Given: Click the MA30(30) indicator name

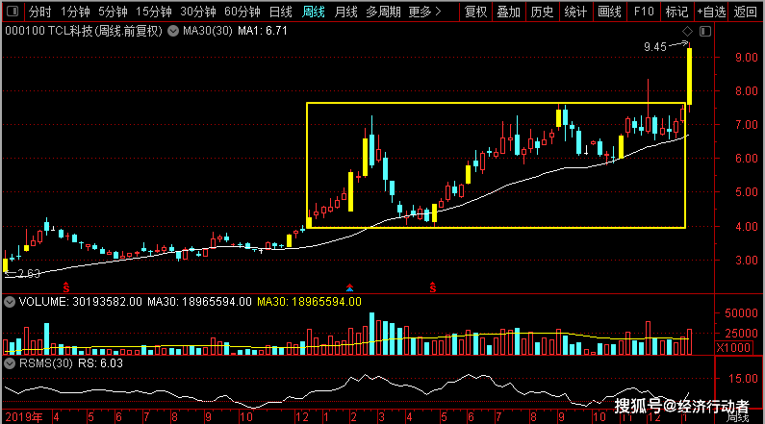Looking at the screenshot, I should (207, 31).
